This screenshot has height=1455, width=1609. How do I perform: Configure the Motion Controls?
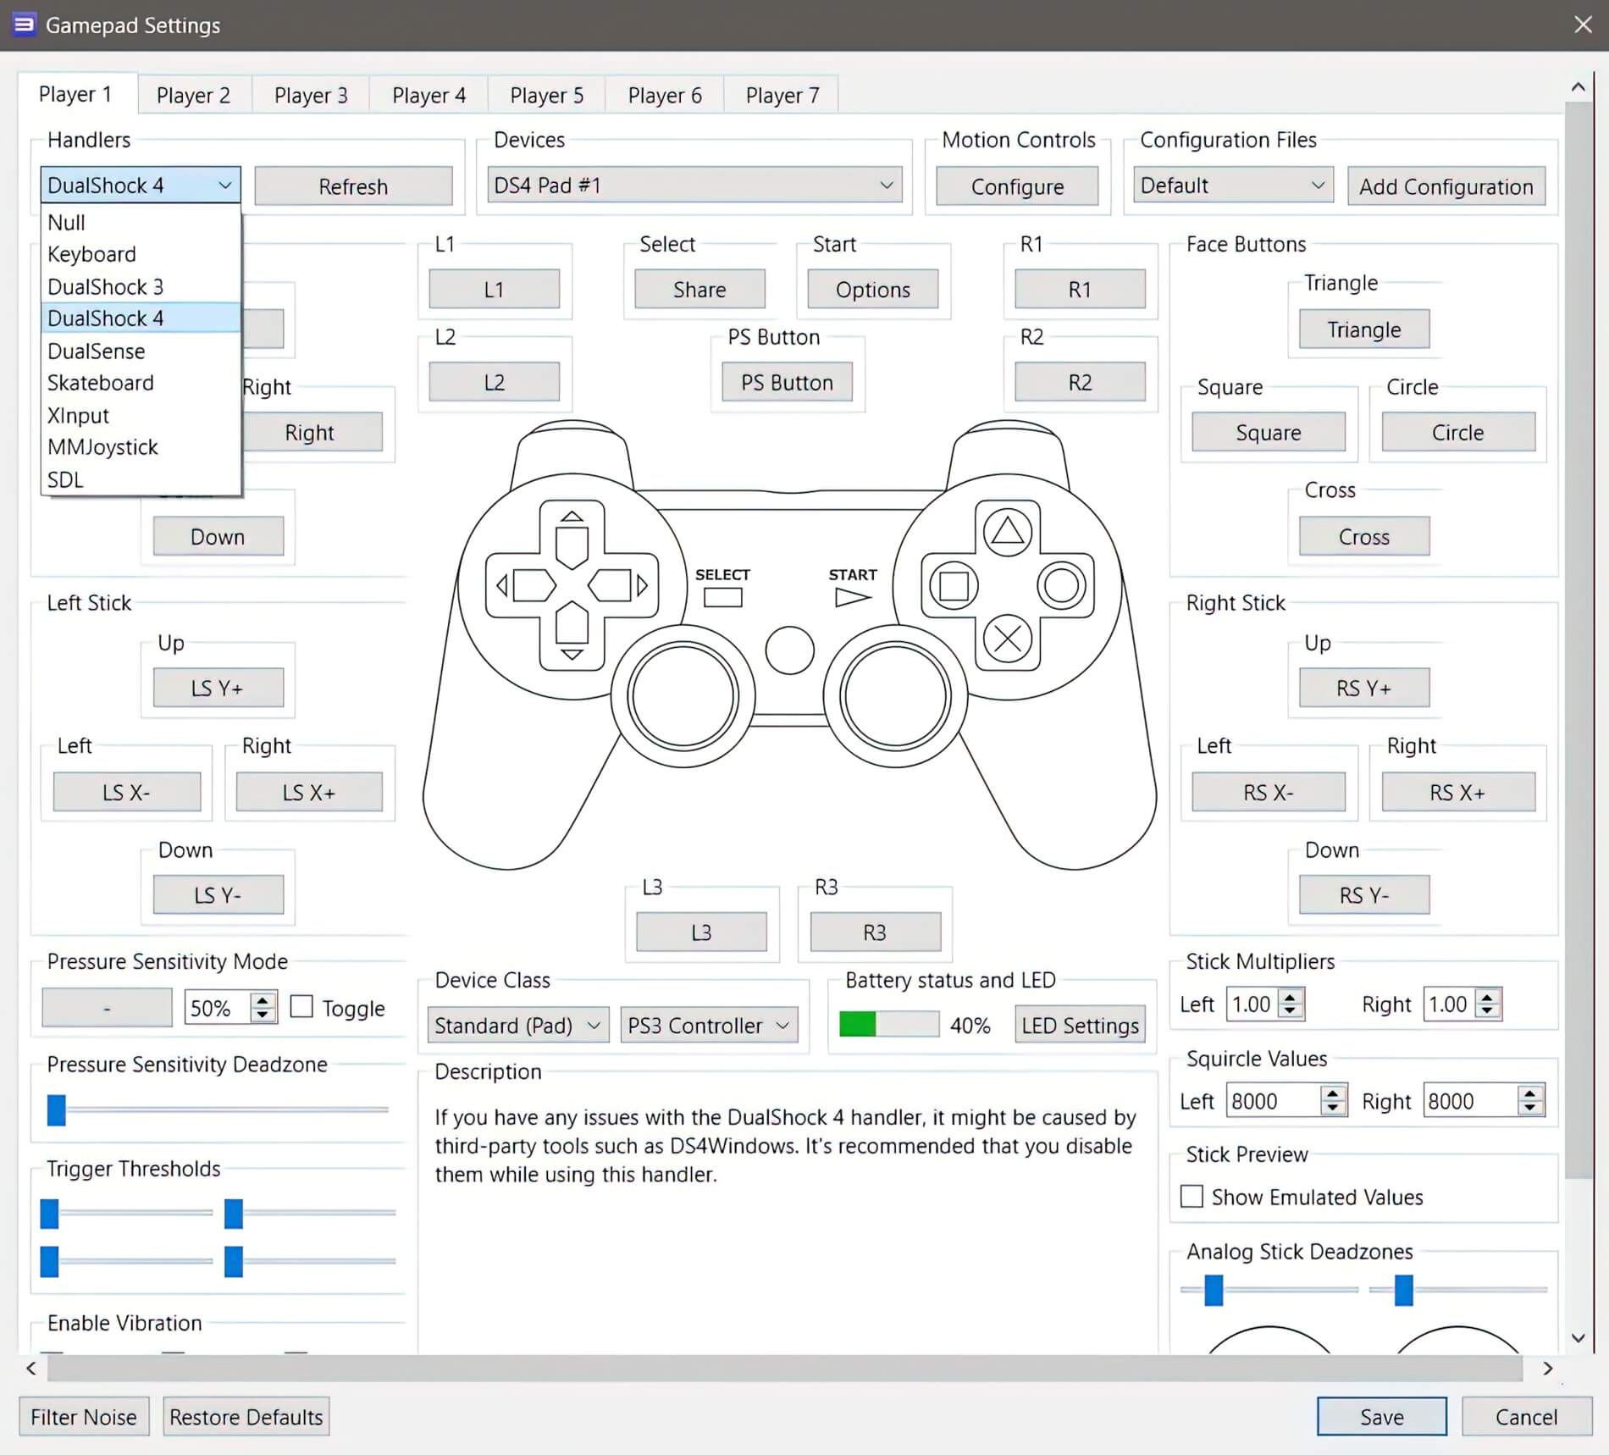point(1017,185)
